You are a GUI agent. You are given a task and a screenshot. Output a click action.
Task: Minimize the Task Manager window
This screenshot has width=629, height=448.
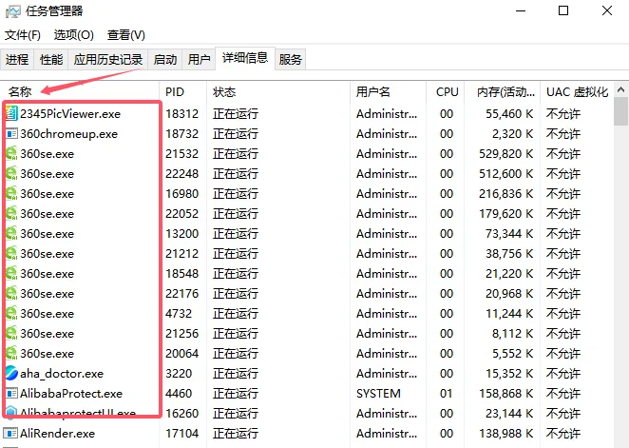click(521, 10)
